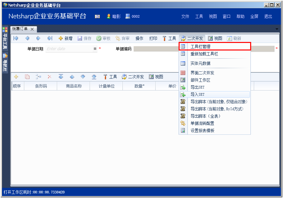This screenshot has width=283, height=198.
Task: Click the user 暗影 profile icon
Action: point(109,16)
